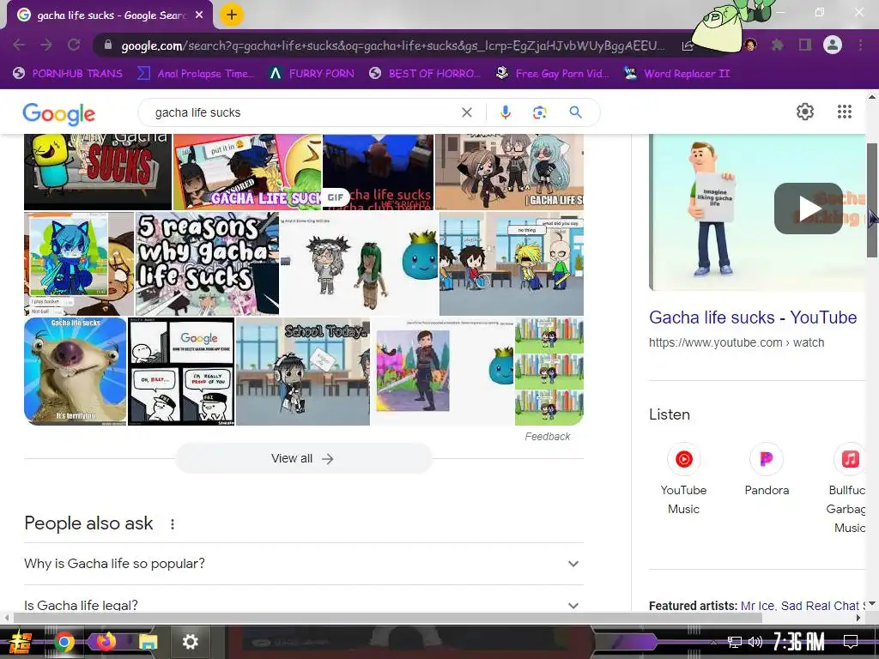Open the Sid sloth 'It's terrifying' image
The image size is (879, 659).
click(x=76, y=371)
